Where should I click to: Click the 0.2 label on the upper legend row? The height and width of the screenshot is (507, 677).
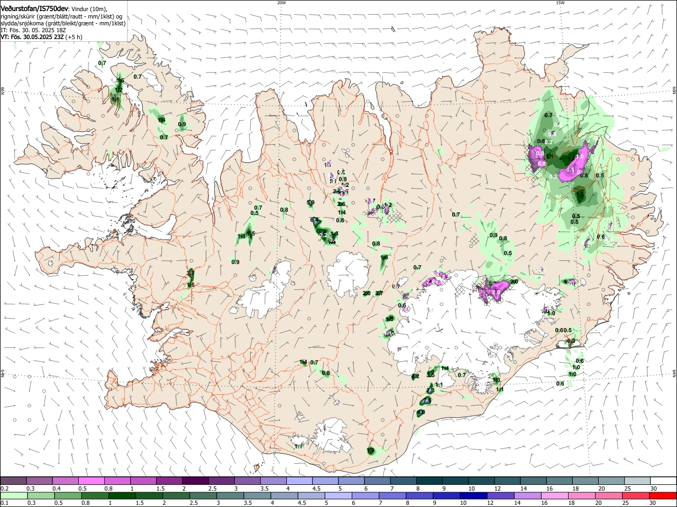tap(4, 489)
